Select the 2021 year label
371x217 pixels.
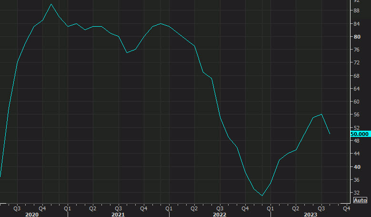point(118,215)
